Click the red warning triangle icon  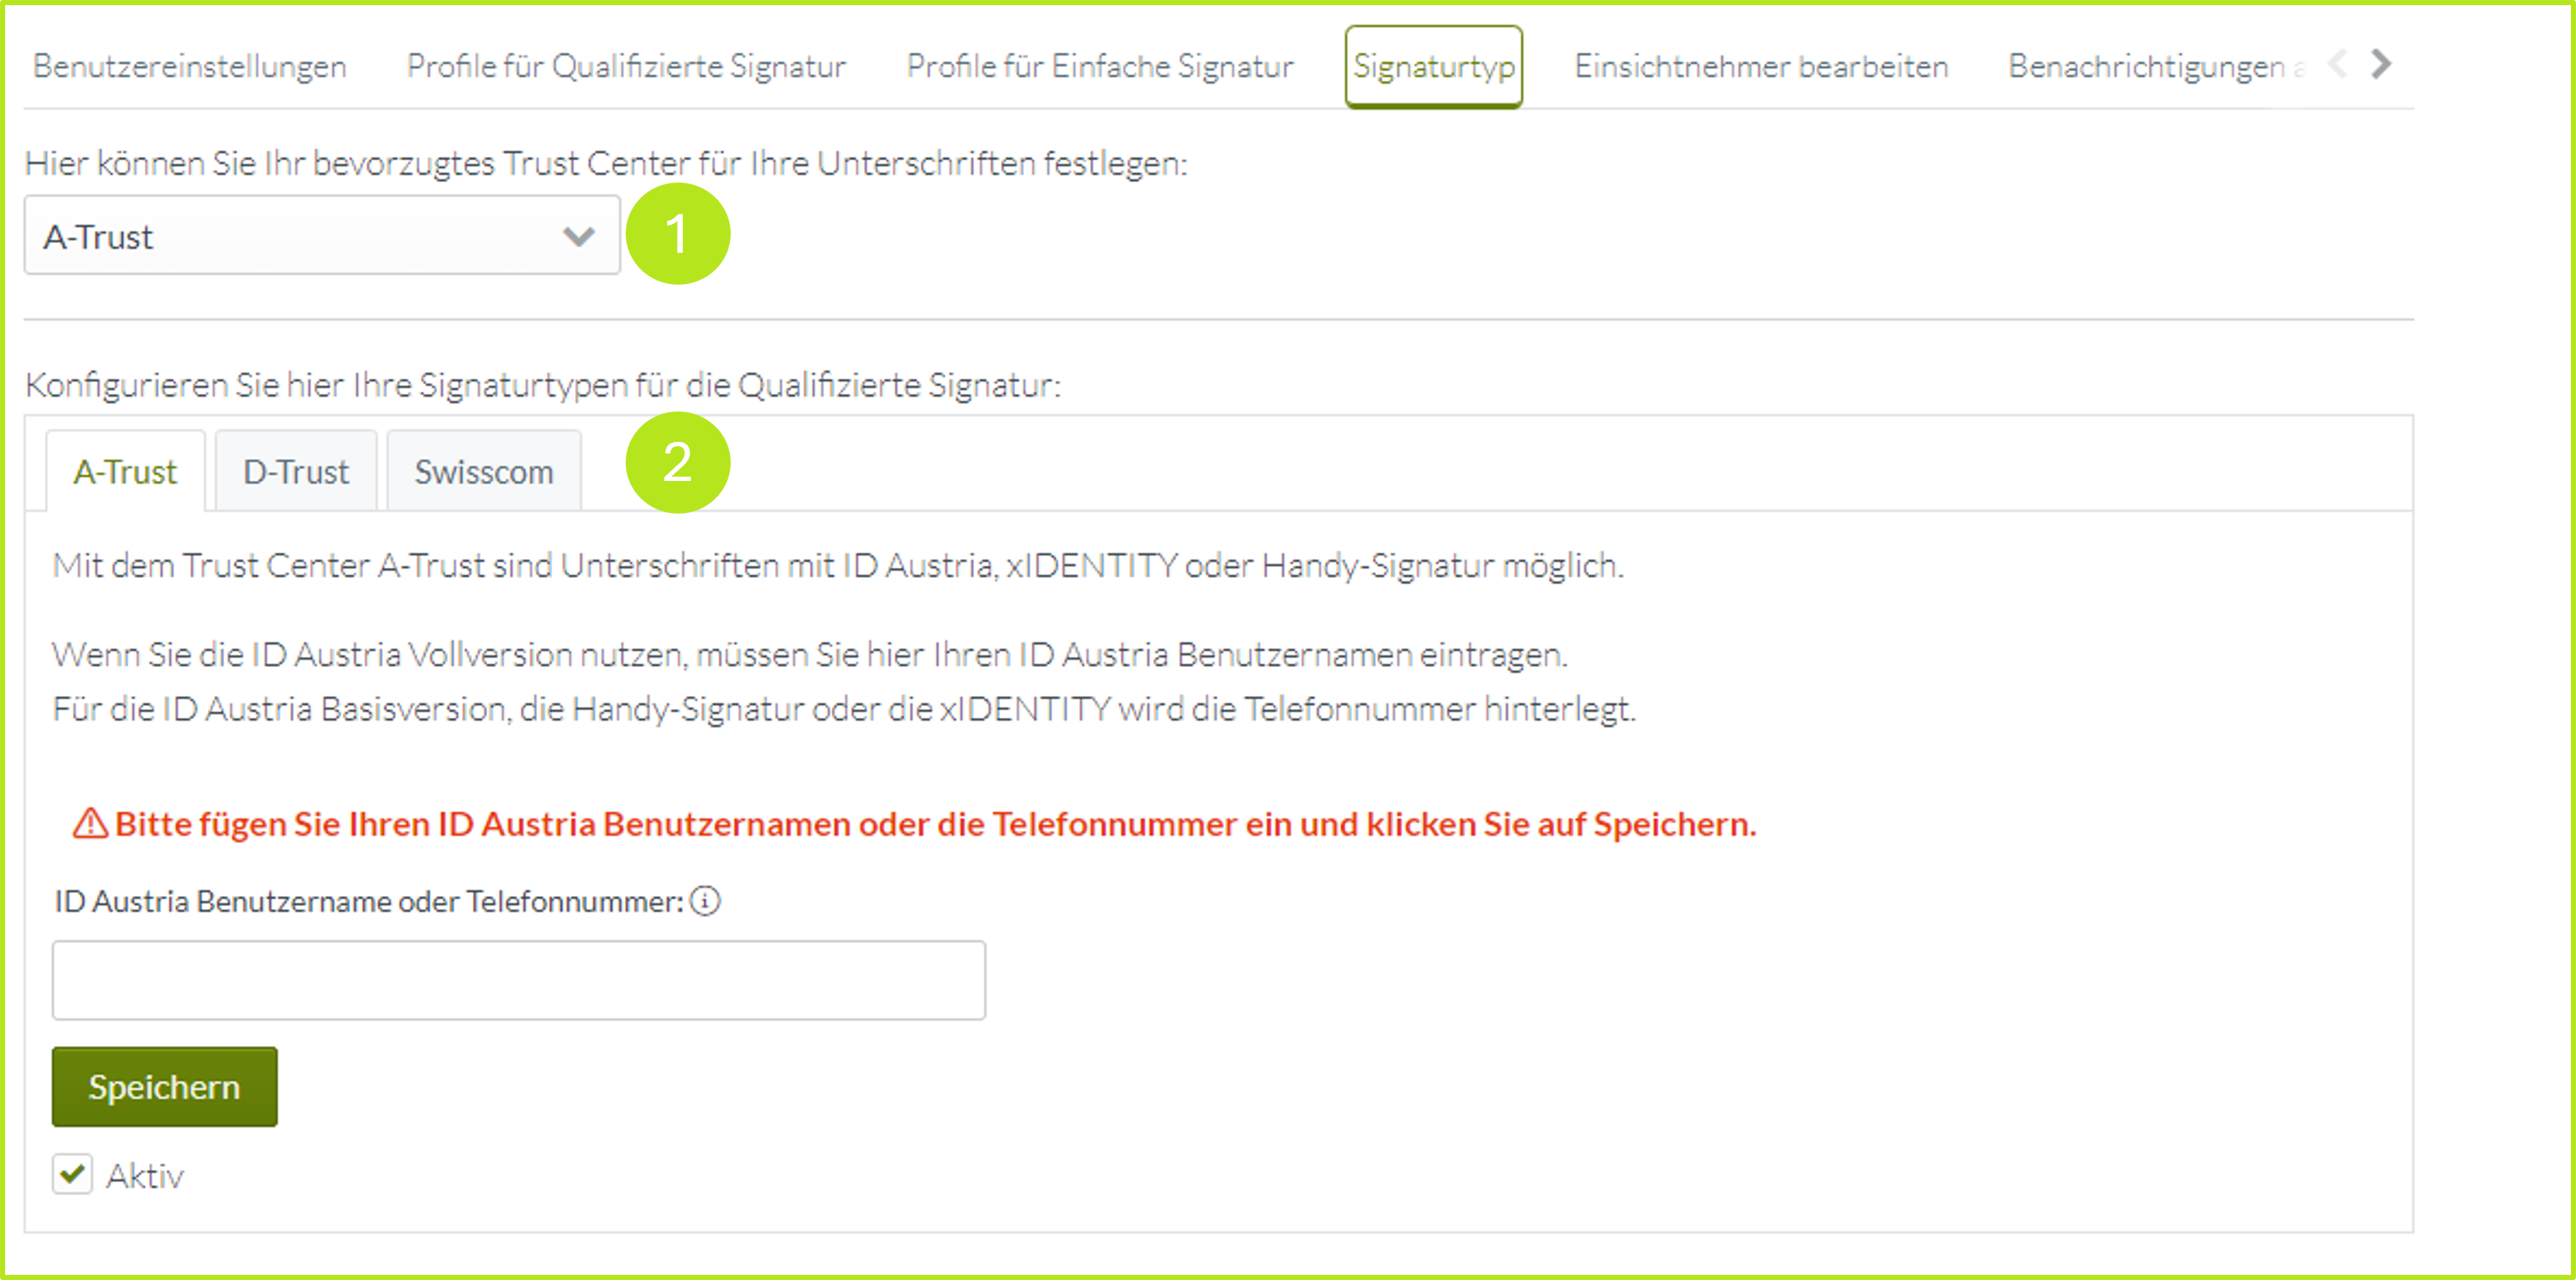click(90, 824)
